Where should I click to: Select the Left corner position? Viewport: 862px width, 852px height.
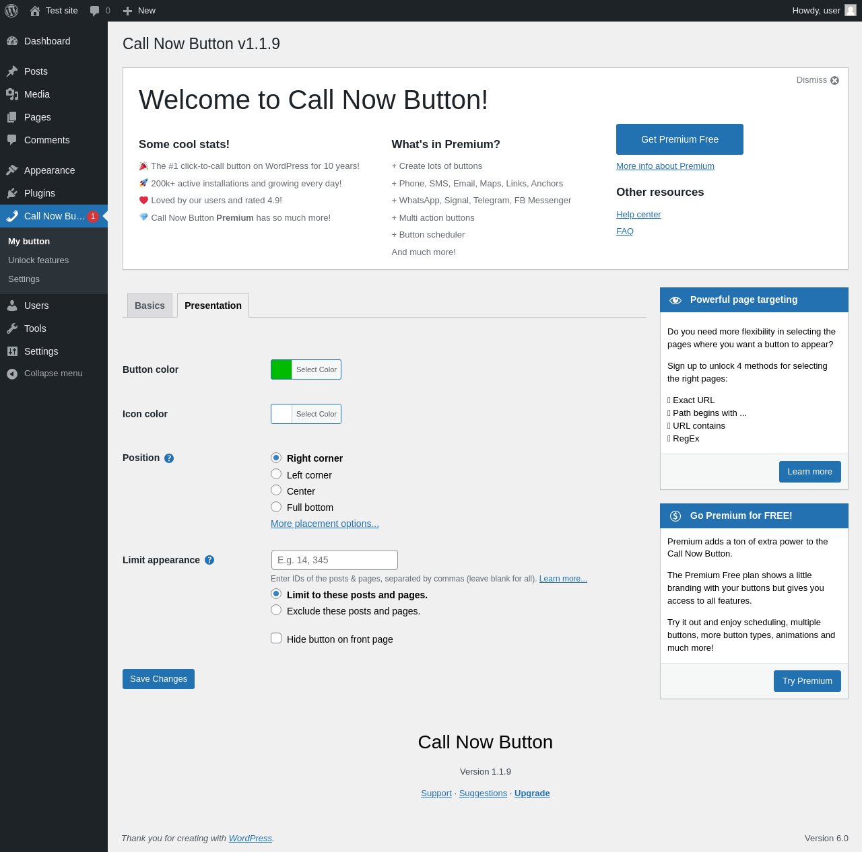pyautogui.click(x=276, y=474)
